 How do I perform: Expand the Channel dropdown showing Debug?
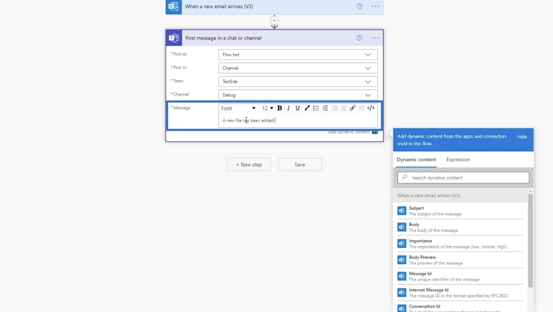(x=298, y=95)
